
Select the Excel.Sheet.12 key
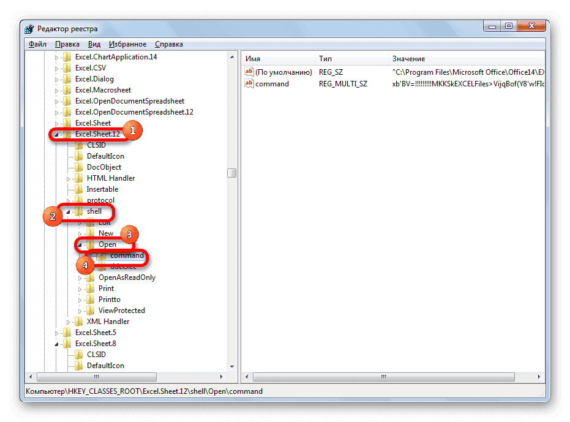pyautogui.click(x=97, y=134)
